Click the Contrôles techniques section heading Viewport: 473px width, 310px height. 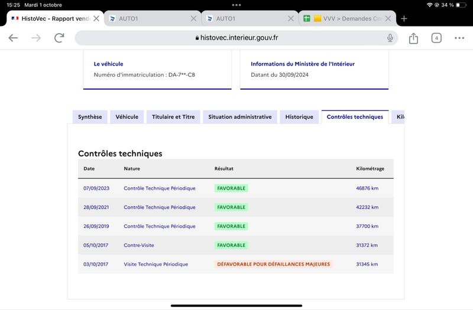120,154
